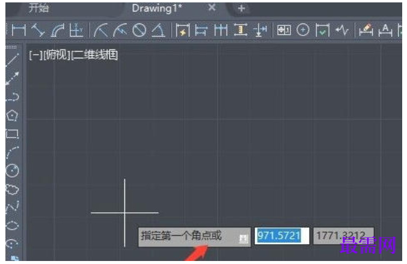Select the Construction line tool
The width and height of the screenshot is (407, 264).
12,78
